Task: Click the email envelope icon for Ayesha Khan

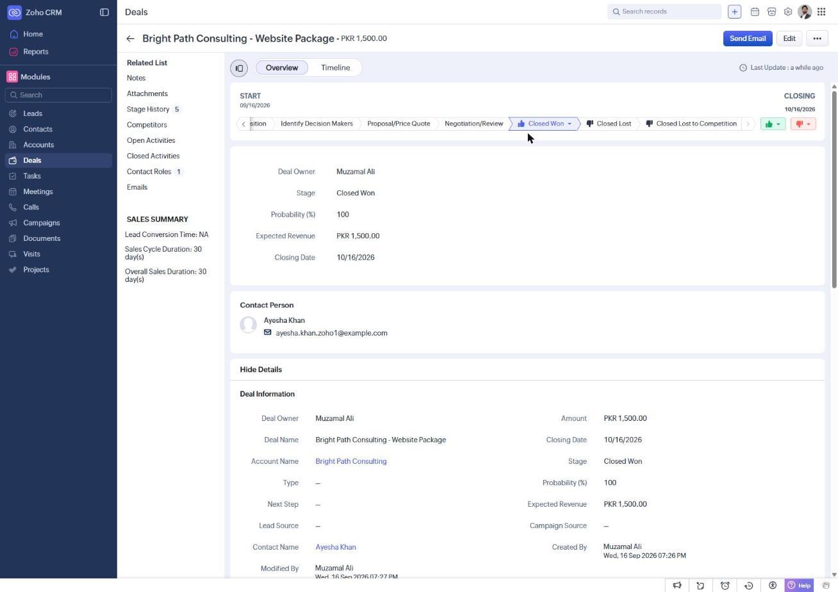Action: 268,333
